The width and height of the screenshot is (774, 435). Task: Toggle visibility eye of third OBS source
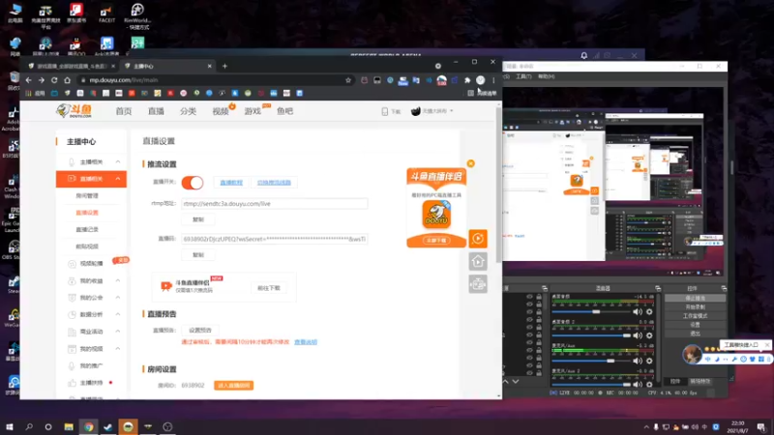(529, 311)
